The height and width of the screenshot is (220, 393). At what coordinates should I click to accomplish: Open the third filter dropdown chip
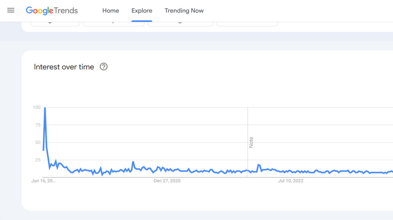point(180,24)
